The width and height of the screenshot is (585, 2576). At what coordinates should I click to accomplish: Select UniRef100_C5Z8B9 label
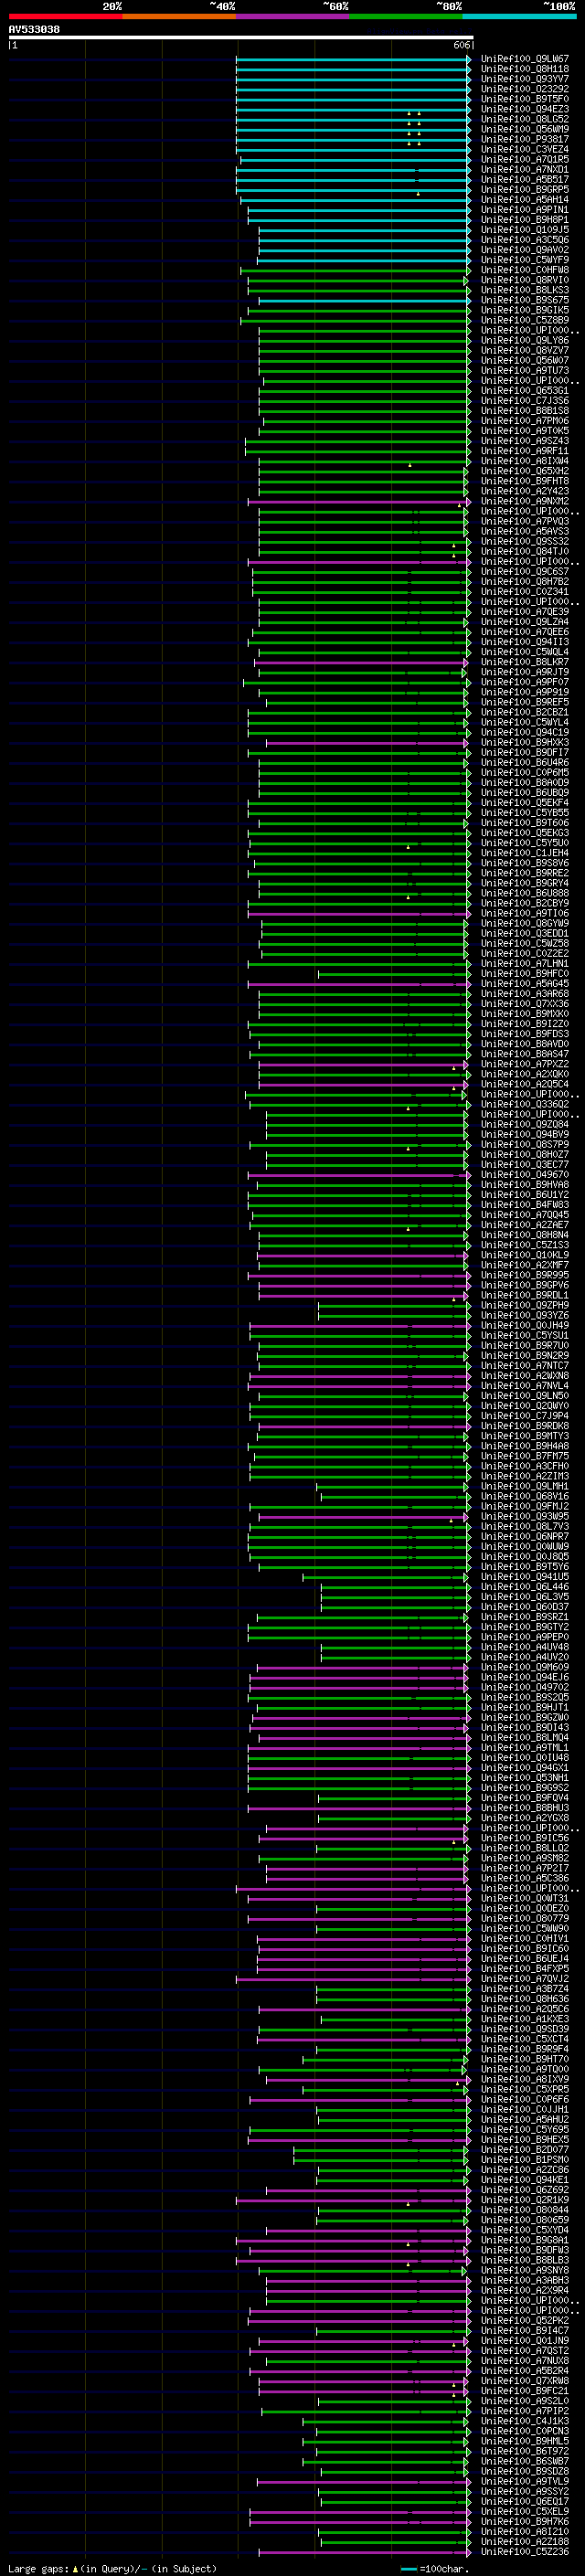click(525, 320)
